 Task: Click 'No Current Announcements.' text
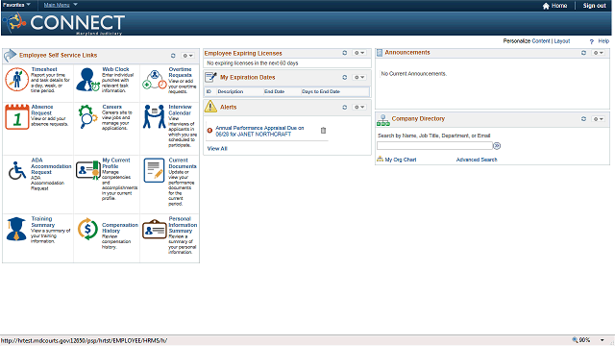pyautogui.click(x=414, y=74)
